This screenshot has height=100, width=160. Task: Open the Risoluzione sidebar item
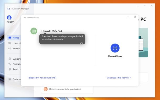click(14, 64)
